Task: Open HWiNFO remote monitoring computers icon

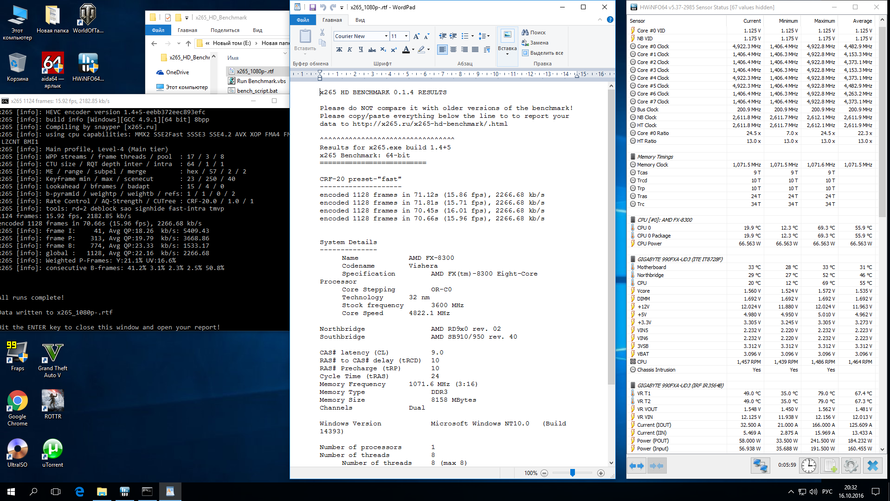Action: pyautogui.click(x=761, y=465)
